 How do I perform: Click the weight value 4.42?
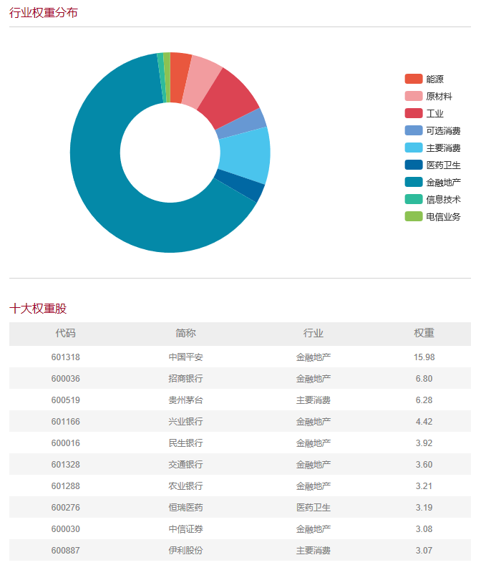pos(424,421)
